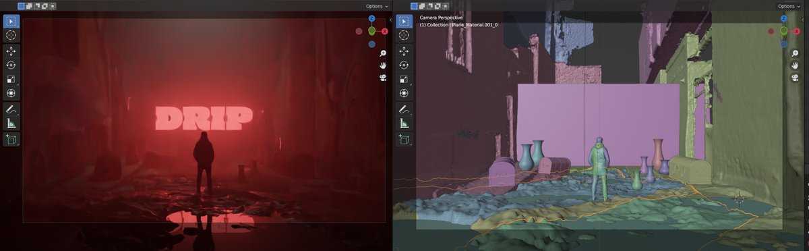Select the Rotate tool in left viewport
809x251 pixels.
[x=11, y=65]
